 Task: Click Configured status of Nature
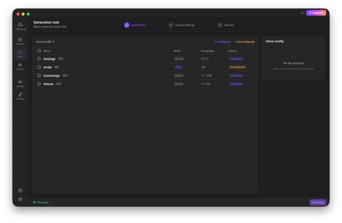pos(236,84)
